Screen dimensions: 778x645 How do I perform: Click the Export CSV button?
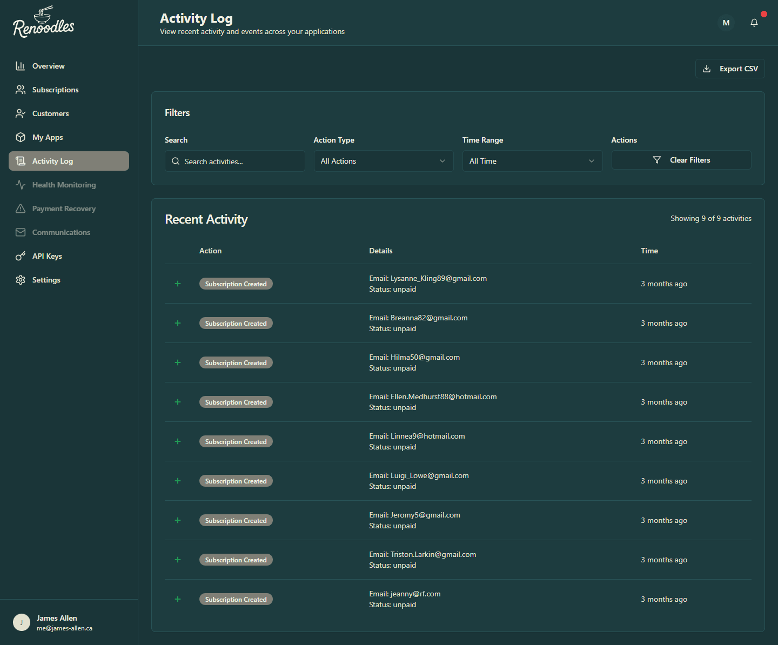point(729,68)
